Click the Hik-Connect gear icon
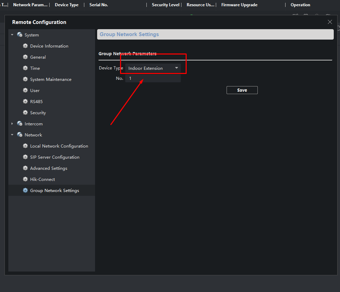 (x=25, y=179)
